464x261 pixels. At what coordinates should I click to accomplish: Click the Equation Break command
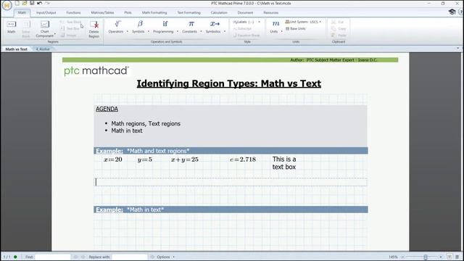click(246, 36)
